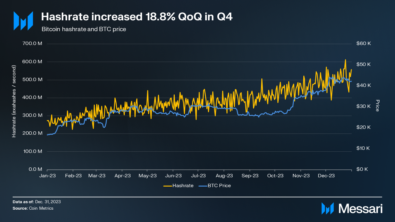
Task: Click the yellow Hashrate legend line marker
Action: (x=168, y=186)
